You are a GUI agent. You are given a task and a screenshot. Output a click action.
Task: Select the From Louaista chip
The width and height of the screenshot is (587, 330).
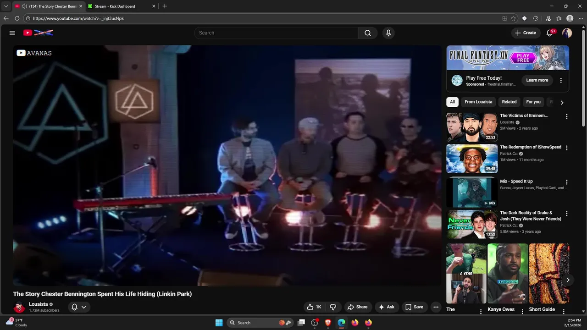pyautogui.click(x=478, y=102)
